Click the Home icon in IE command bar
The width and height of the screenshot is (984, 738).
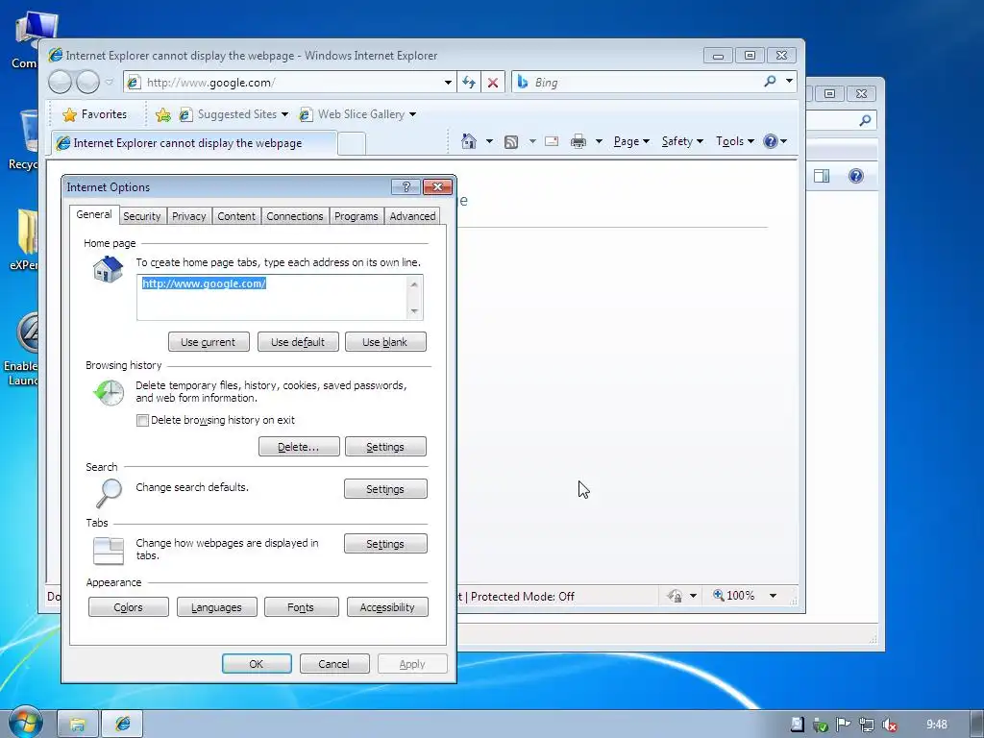(468, 141)
